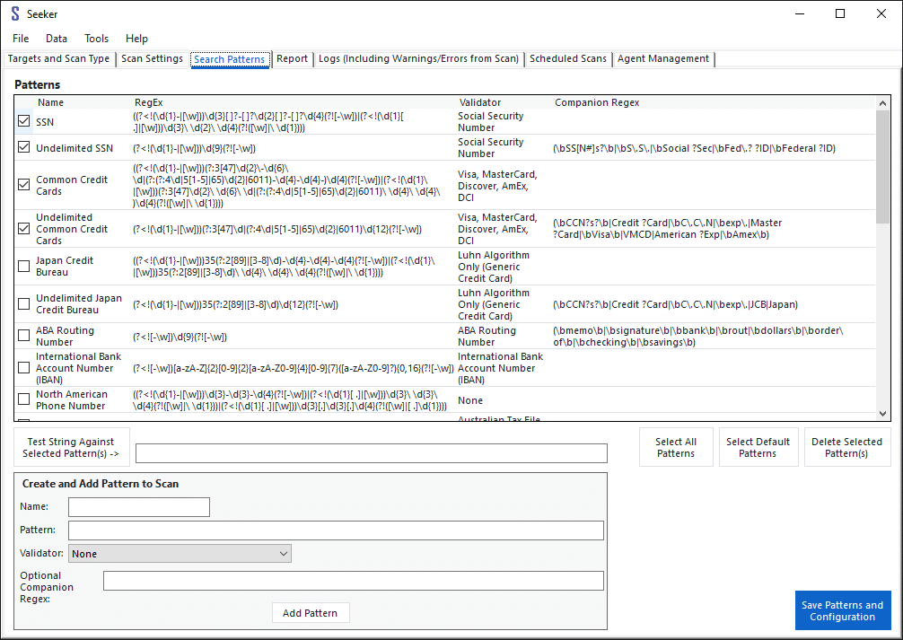This screenshot has height=640, width=903.
Task: Click the patterns list scrollbar thumb
Action: tap(882, 166)
